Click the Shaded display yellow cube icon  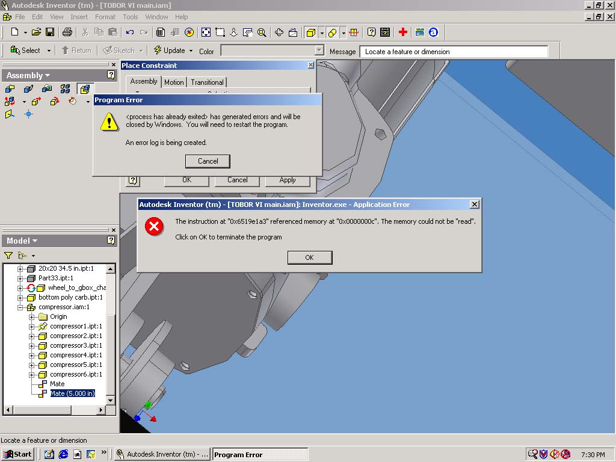tap(311, 32)
